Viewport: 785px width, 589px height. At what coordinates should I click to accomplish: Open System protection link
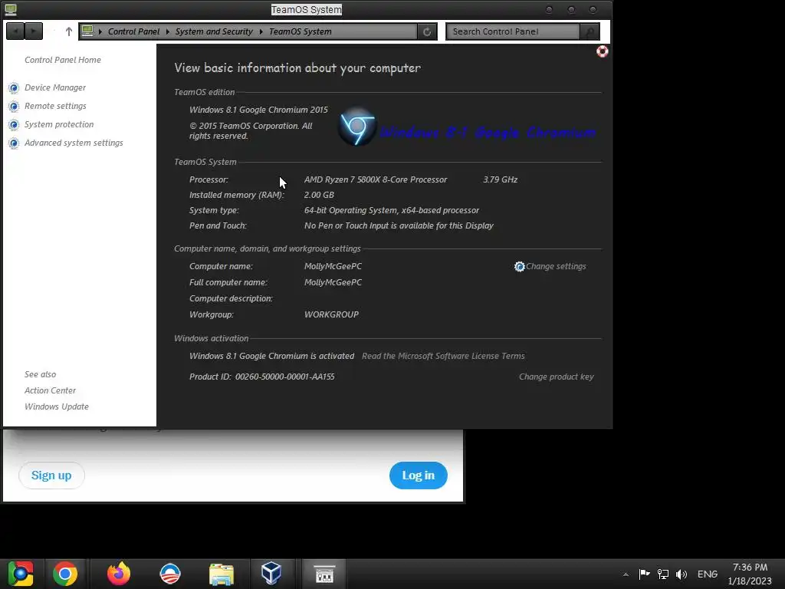(59, 124)
